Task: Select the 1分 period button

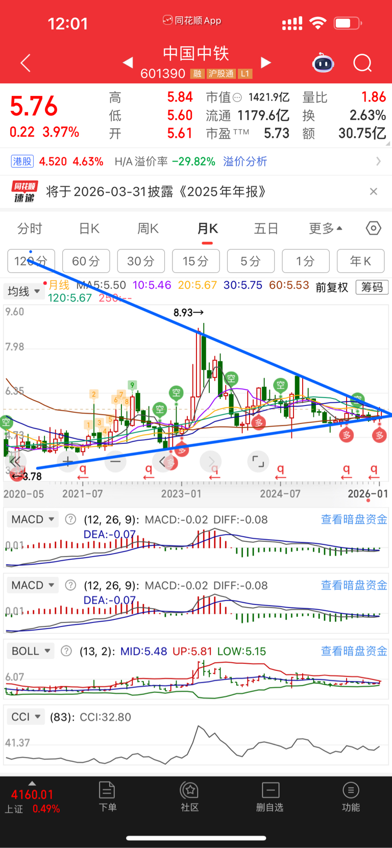Action: coord(306,261)
